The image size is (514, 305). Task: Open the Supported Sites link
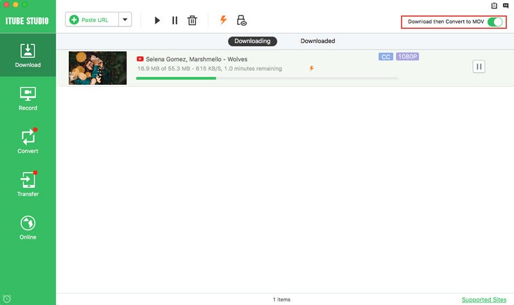(x=484, y=299)
